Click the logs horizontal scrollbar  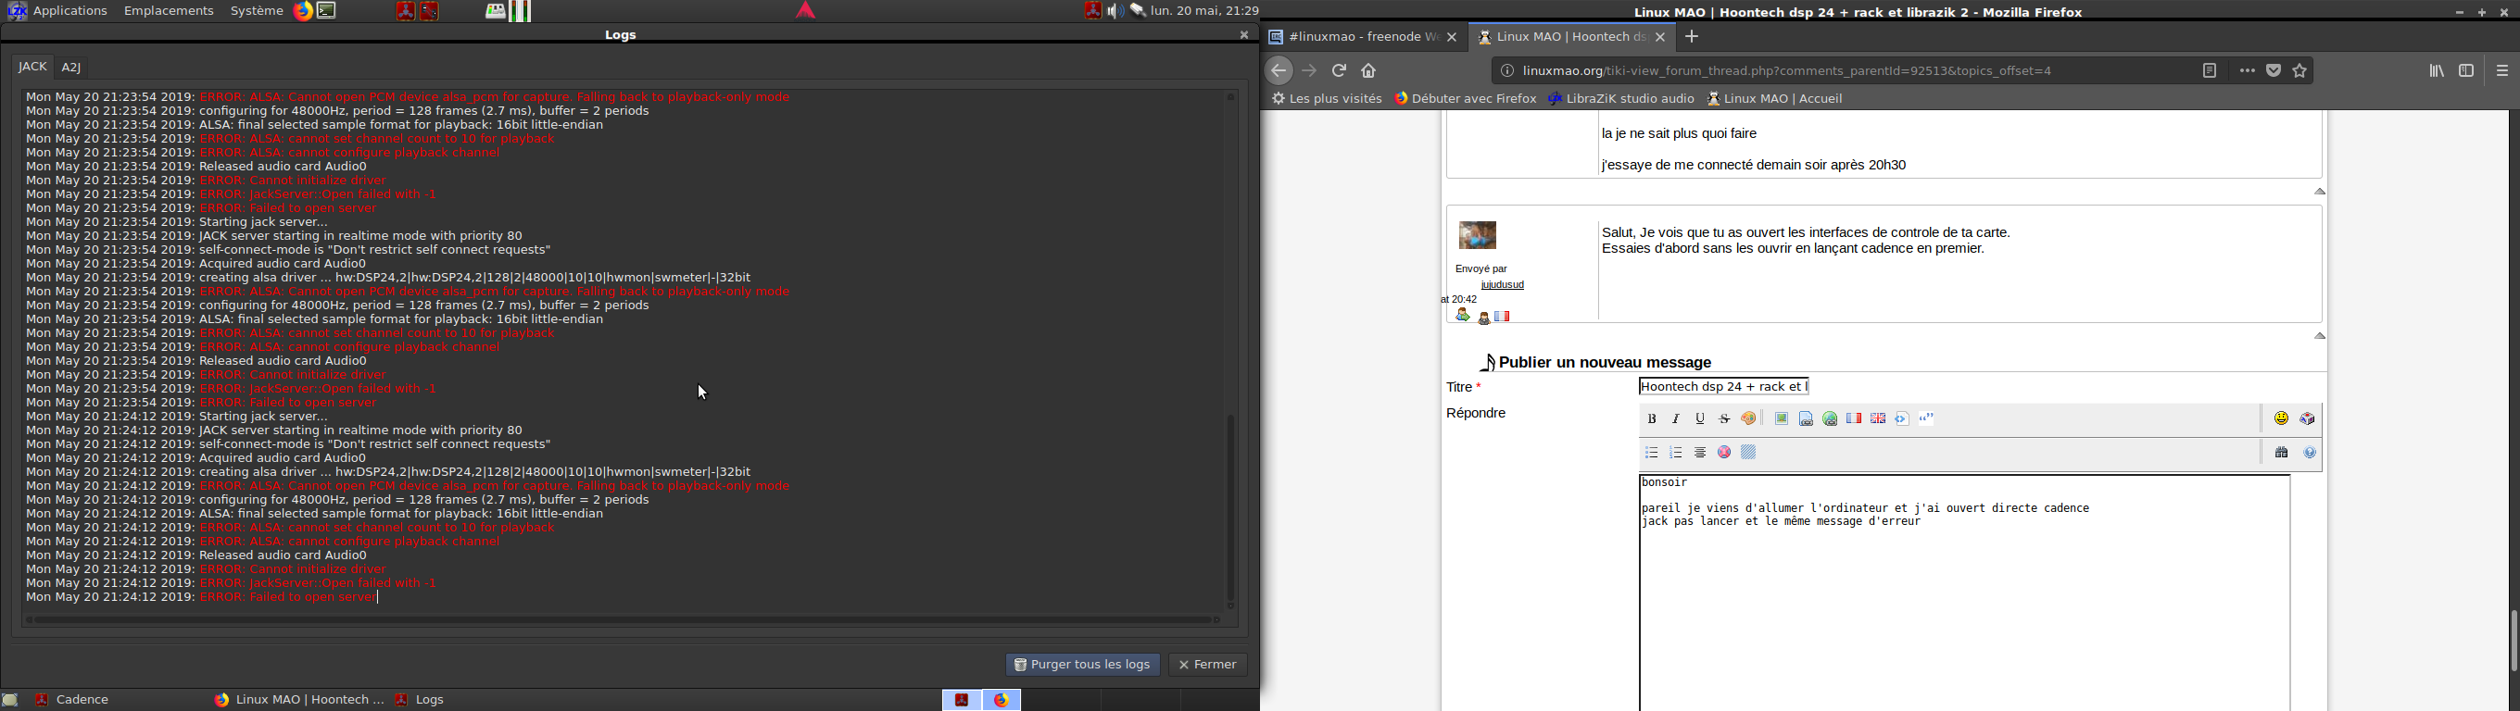click(624, 620)
